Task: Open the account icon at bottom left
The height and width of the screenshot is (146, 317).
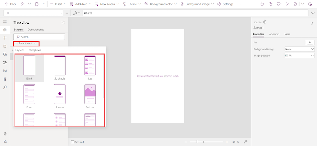Action: (5, 142)
